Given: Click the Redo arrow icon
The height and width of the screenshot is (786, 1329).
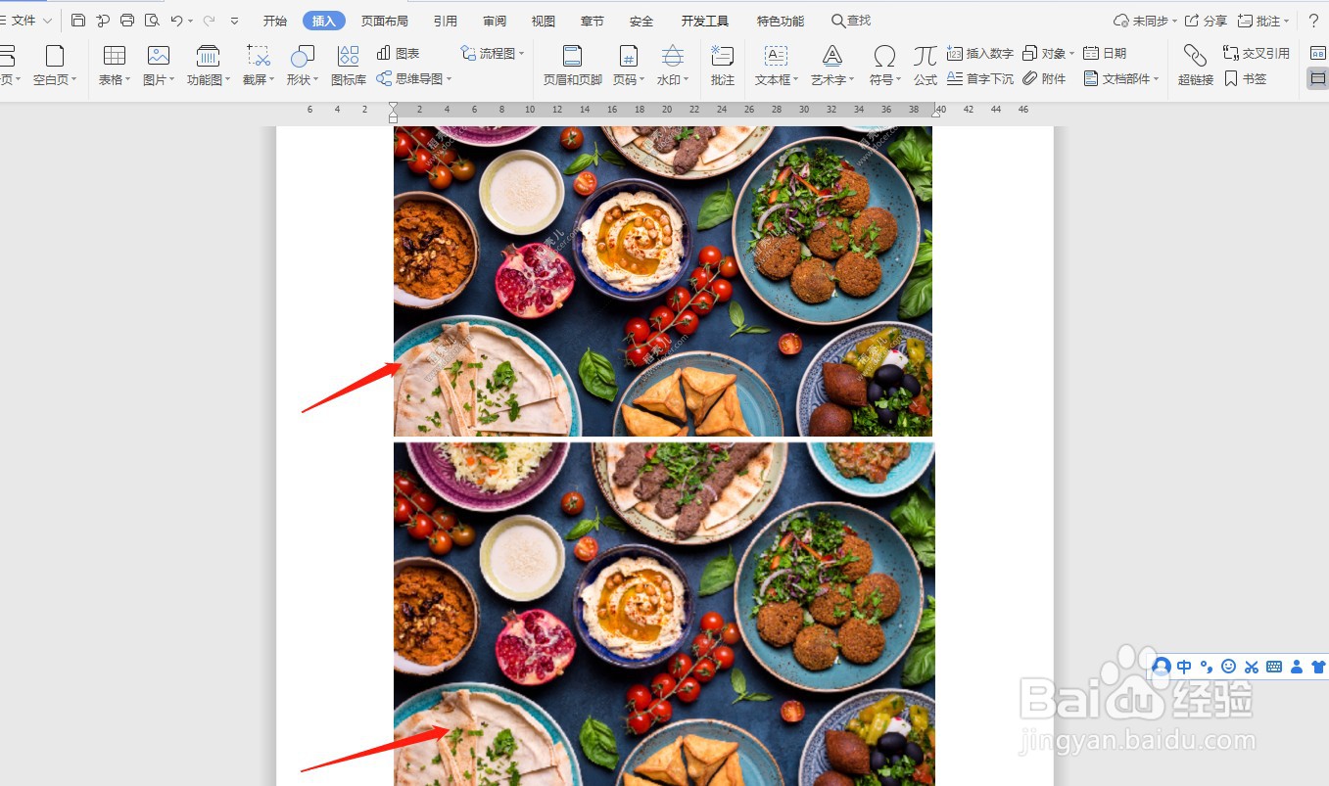Looking at the screenshot, I should [209, 21].
